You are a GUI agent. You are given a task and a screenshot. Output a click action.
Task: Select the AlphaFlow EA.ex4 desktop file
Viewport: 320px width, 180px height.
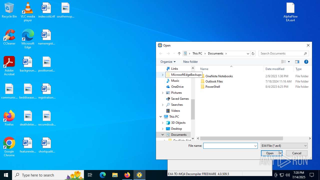click(290, 12)
